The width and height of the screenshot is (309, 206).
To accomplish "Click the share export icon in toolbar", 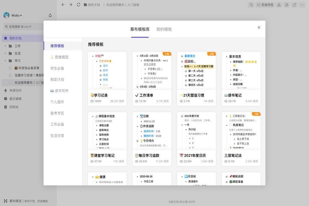I will (294, 5).
